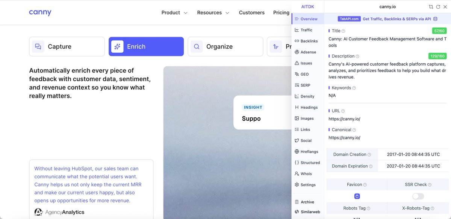
Task: Refresh the AITDK panel data
Action: coord(438,7)
